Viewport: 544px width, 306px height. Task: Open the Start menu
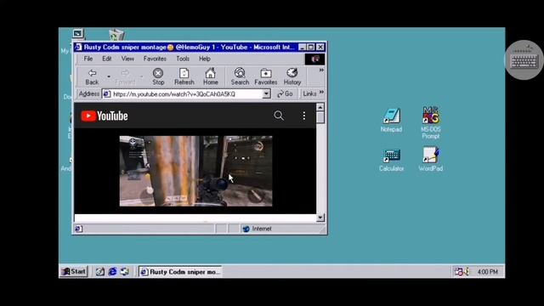pyautogui.click(x=74, y=271)
